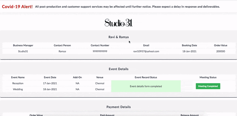Click the Payment Details section heading

tap(118, 107)
